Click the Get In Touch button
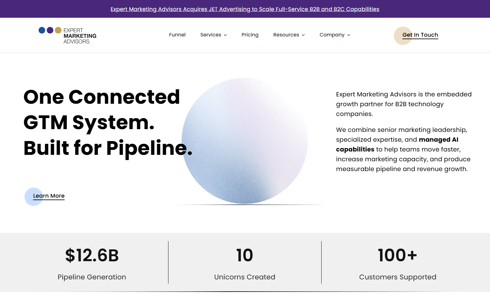This screenshot has width=490, height=306. click(416, 35)
